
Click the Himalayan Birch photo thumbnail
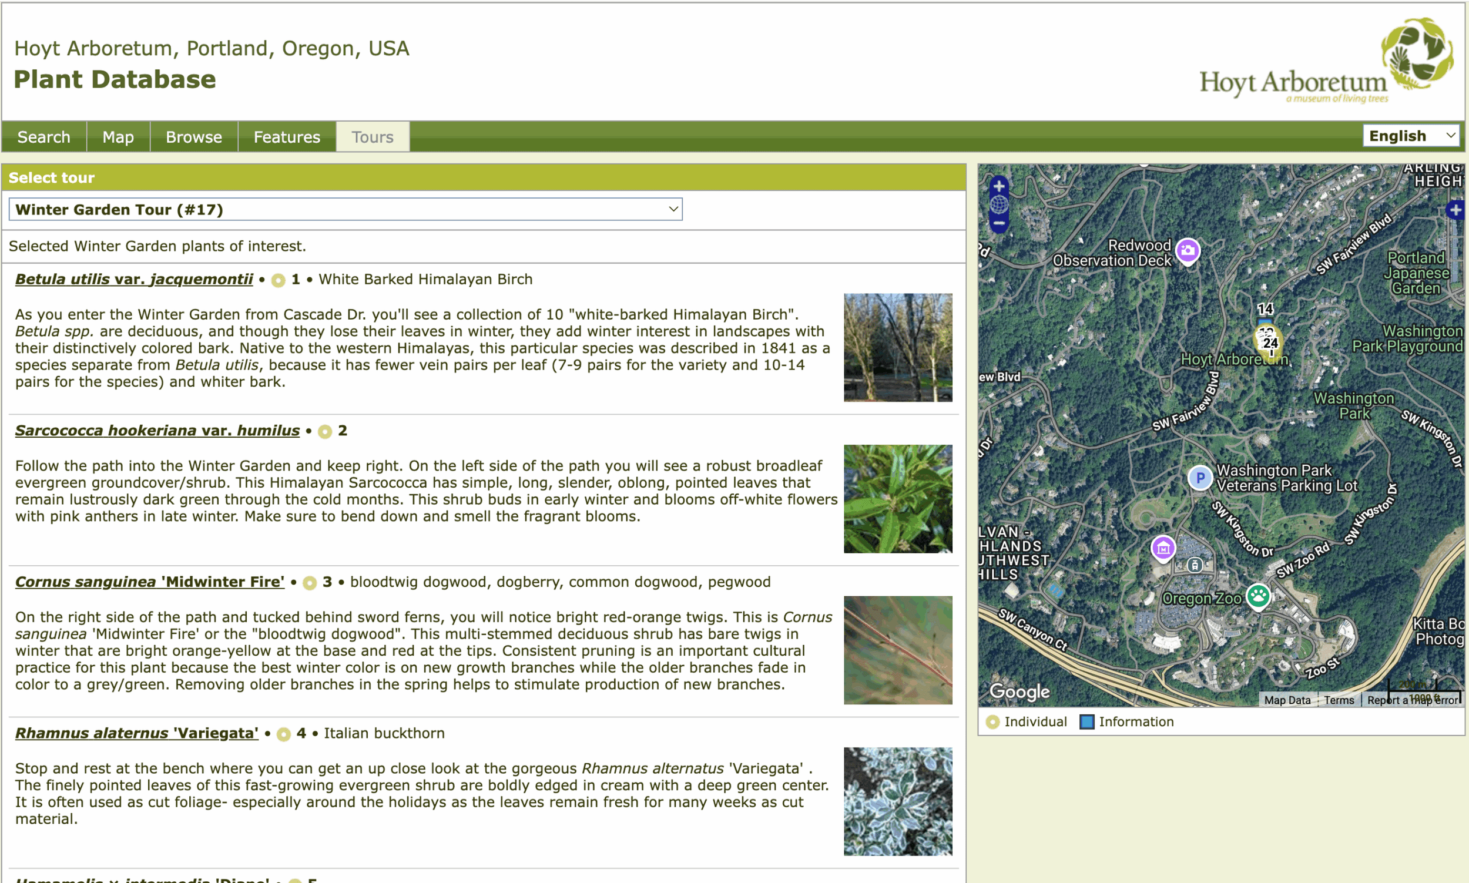(x=898, y=347)
